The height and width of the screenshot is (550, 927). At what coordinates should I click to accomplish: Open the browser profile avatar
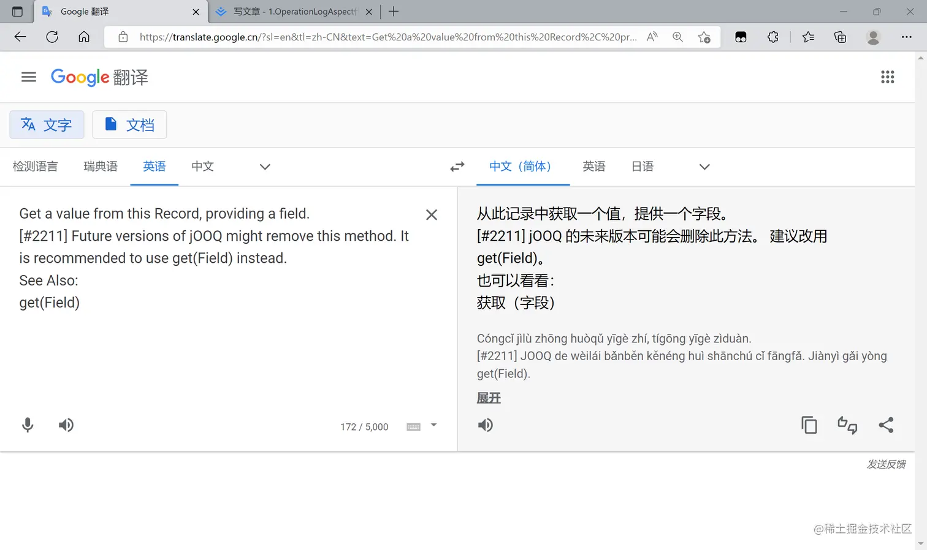click(x=873, y=37)
